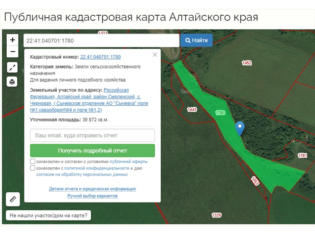
Task: Click Не нашли участок/дом на карте button
Action: point(48,216)
